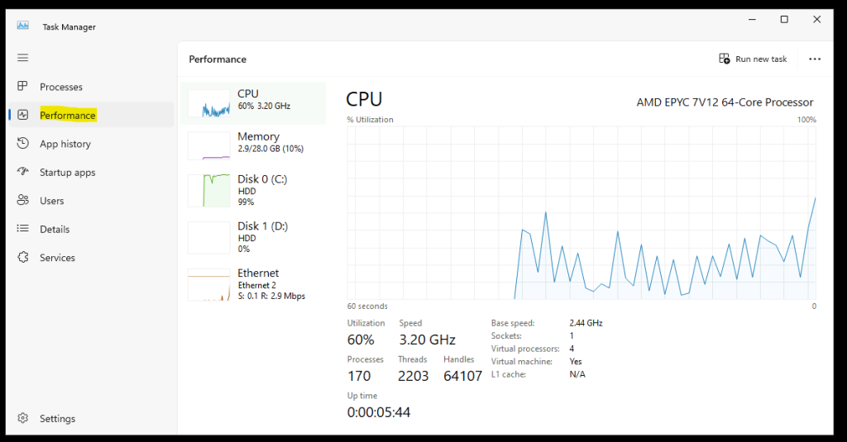The width and height of the screenshot is (847, 442).
Task: Open the three-dots more options menu
Action: [815, 59]
